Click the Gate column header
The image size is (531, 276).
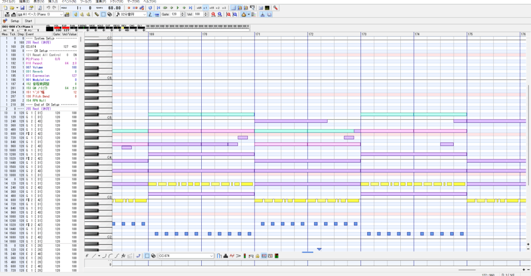(57, 34)
